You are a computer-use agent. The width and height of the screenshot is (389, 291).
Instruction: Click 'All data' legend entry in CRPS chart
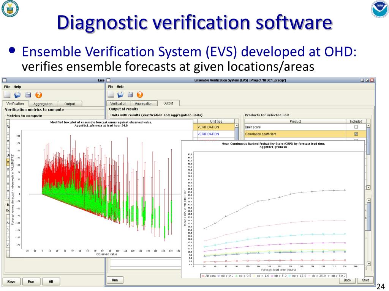click(209, 276)
